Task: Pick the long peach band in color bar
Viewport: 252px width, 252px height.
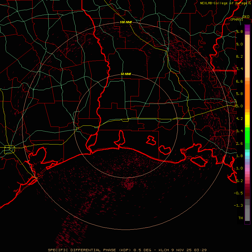Action: [x=247, y=57]
